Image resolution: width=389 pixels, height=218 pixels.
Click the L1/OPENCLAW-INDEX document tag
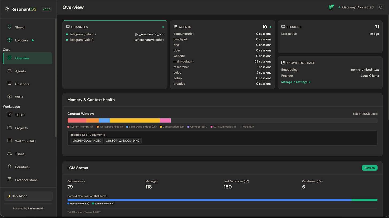(87, 140)
